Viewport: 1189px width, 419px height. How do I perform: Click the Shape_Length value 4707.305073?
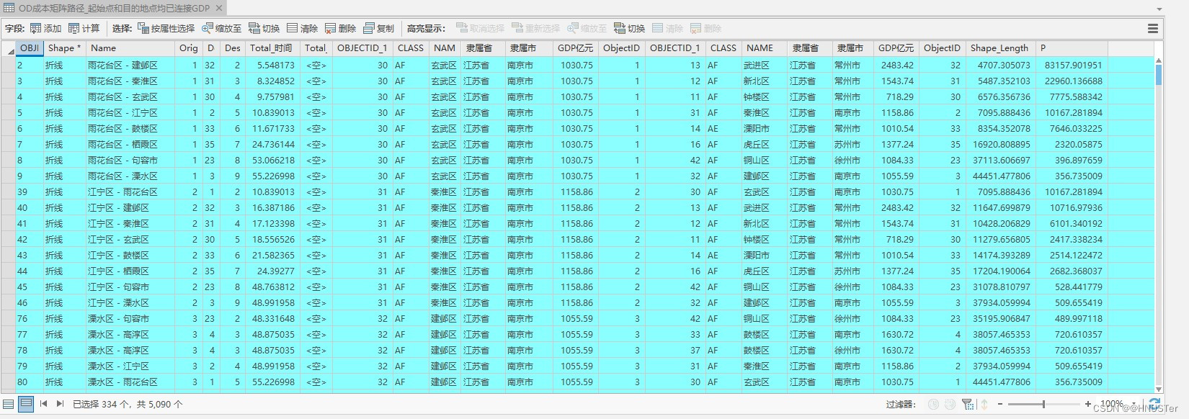[1004, 65]
